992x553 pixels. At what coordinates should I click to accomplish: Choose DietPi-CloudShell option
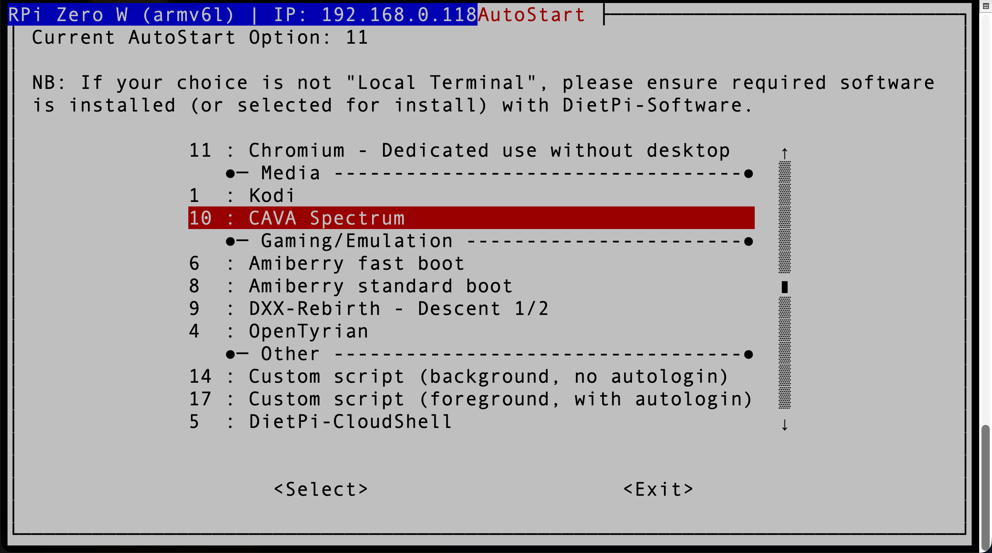(471, 421)
